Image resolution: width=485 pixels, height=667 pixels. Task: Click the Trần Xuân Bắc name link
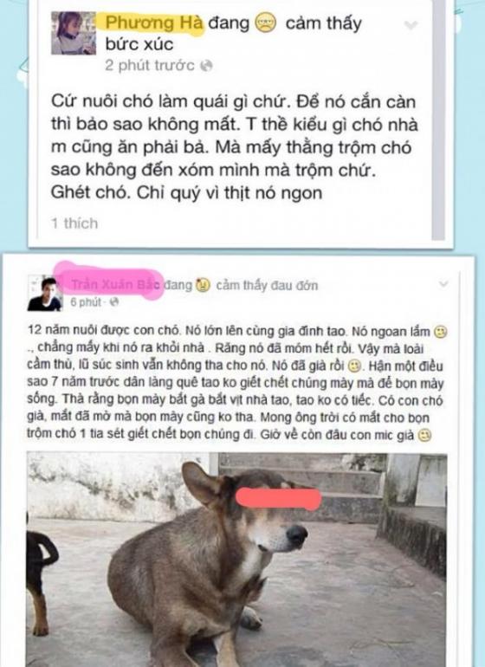[115, 285]
